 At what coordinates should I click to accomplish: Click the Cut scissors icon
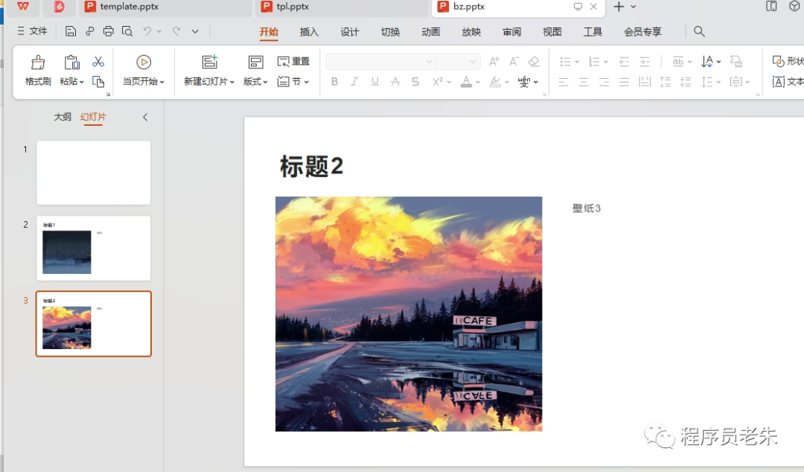(x=98, y=62)
